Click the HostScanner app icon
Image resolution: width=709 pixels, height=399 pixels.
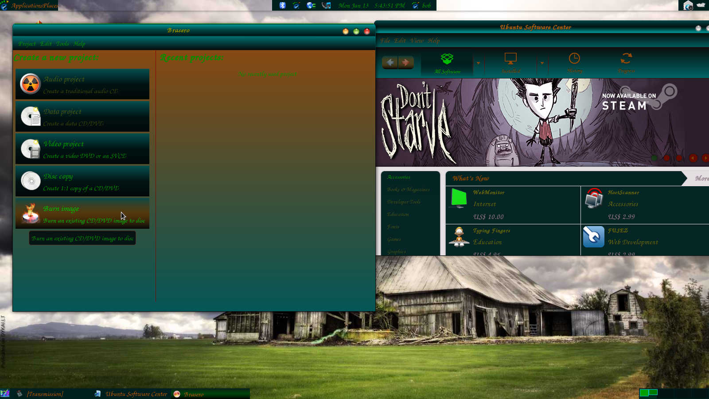(x=594, y=198)
